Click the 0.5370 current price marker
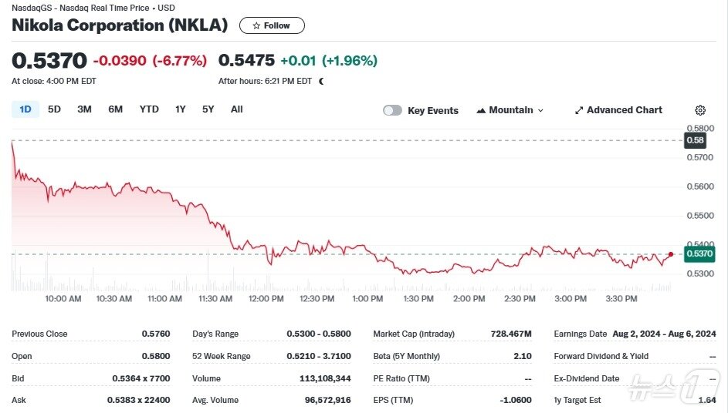Image resolution: width=728 pixels, height=413 pixels. pos(700,254)
